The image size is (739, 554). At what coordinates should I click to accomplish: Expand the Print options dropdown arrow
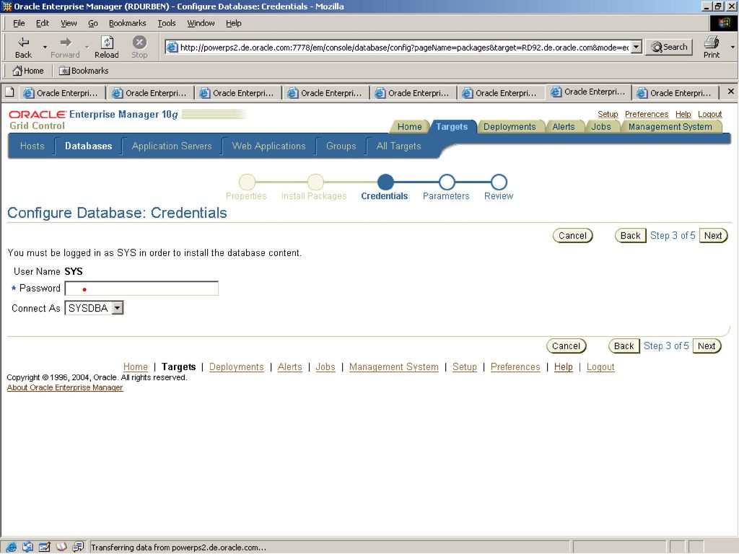pyautogui.click(x=733, y=47)
